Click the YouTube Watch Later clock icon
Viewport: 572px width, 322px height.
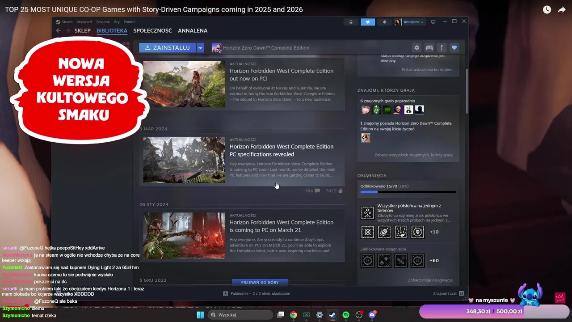(x=547, y=9)
